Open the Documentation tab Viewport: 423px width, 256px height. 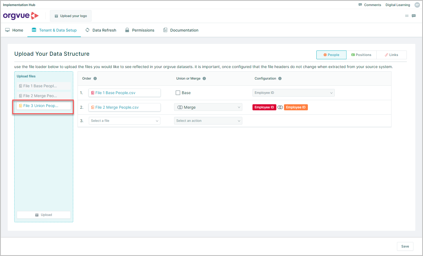click(181, 30)
